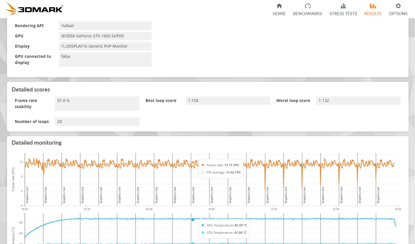Click the Worst loop score value 1 132
This screenshot has width=415, height=244.
pos(358,101)
